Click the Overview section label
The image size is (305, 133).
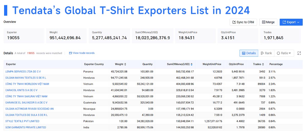pos(10,22)
